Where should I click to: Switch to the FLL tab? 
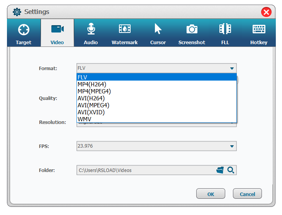click(x=225, y=33)
